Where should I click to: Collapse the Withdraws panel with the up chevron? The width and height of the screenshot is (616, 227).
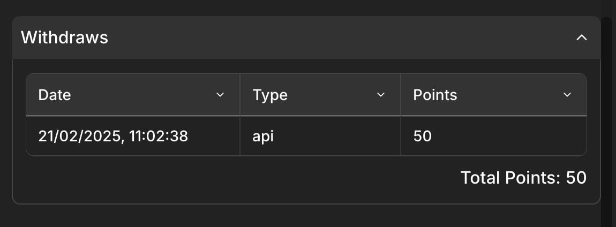pos(581,37)
